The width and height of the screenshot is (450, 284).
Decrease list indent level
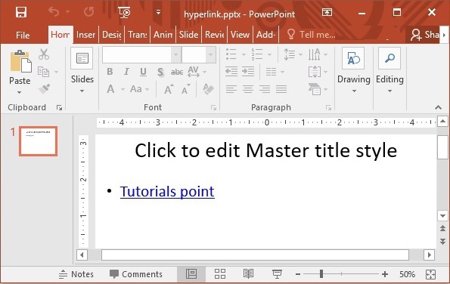231,72
